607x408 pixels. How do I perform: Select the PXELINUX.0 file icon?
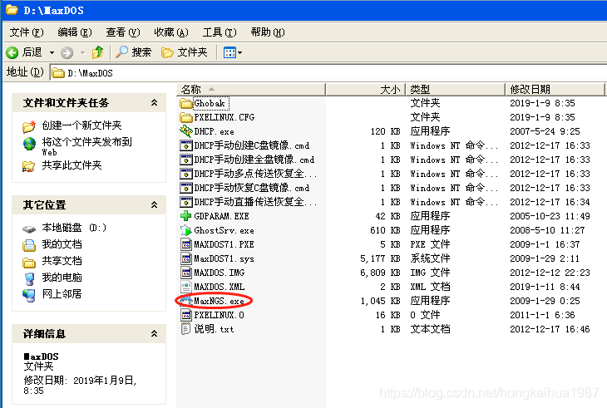click(186, 315)
